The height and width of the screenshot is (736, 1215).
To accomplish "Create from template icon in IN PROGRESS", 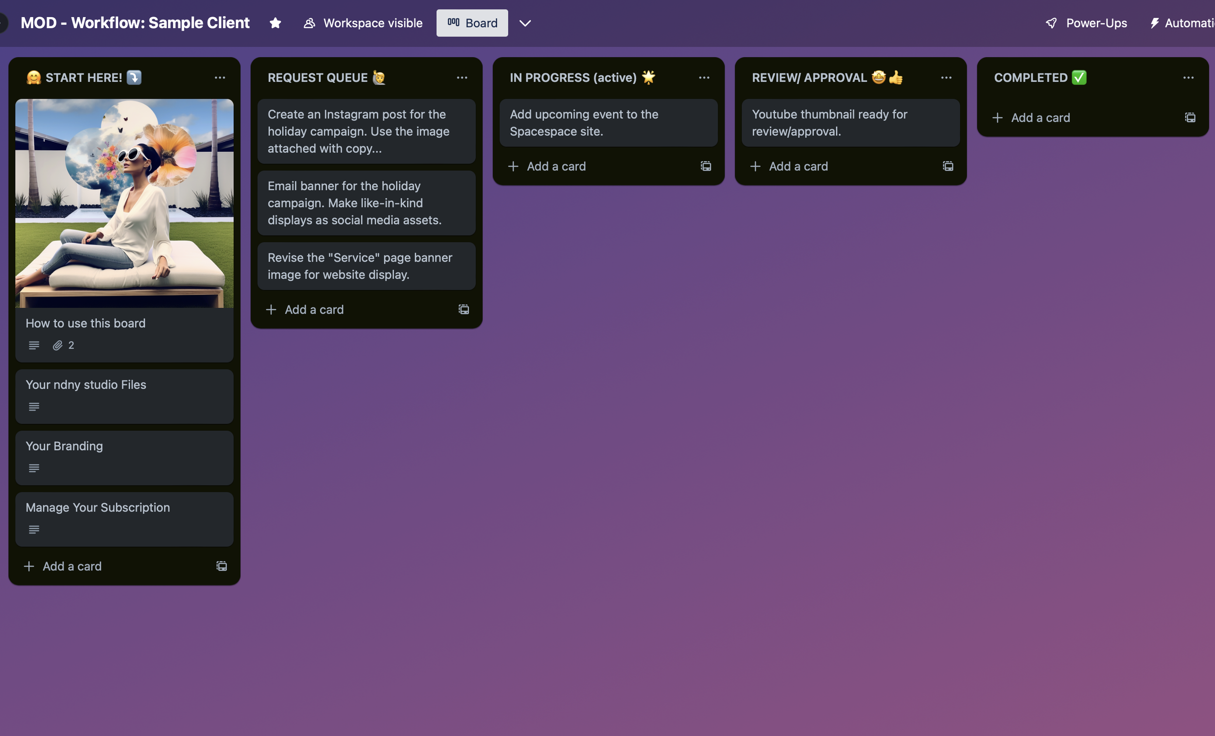I will [x=706, y=166].
